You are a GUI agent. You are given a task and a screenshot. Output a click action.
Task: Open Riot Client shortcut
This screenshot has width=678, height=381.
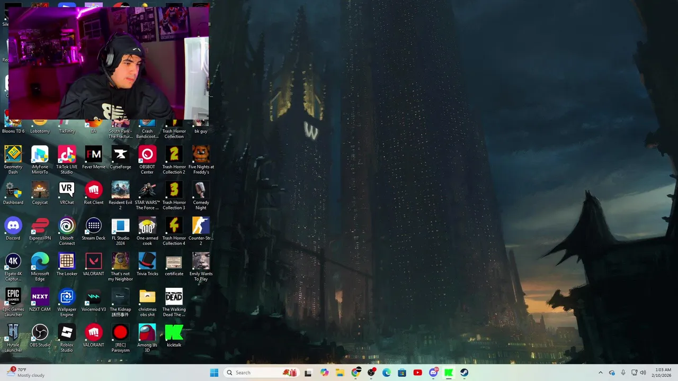pyautogui.click(x=94, y=193)
